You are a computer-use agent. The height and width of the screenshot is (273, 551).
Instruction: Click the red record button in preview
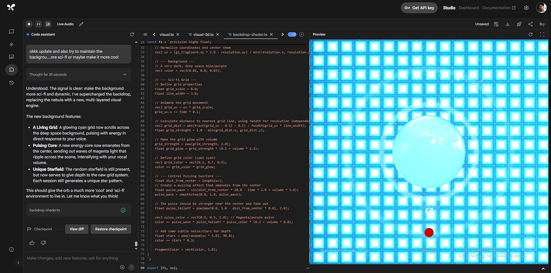pos(429,233)
